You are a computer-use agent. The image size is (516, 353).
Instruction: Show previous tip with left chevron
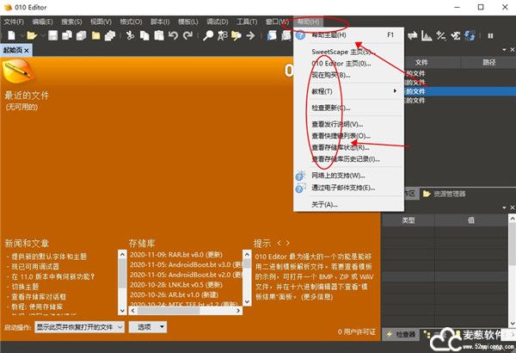tap(279, 244)
